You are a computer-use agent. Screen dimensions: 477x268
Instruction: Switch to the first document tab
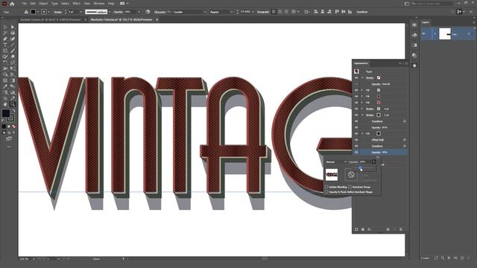(x=51, y=20)
